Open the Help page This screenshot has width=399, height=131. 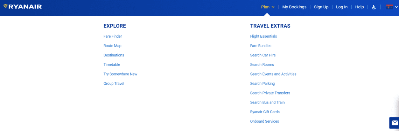point(359,7)
